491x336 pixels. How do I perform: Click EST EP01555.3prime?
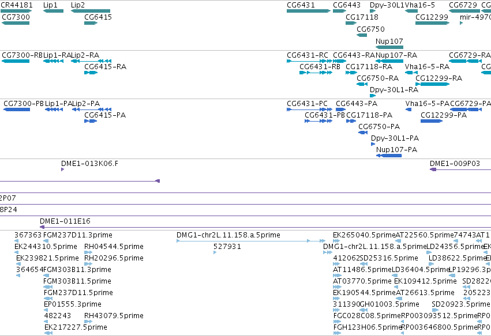point(73,304)
